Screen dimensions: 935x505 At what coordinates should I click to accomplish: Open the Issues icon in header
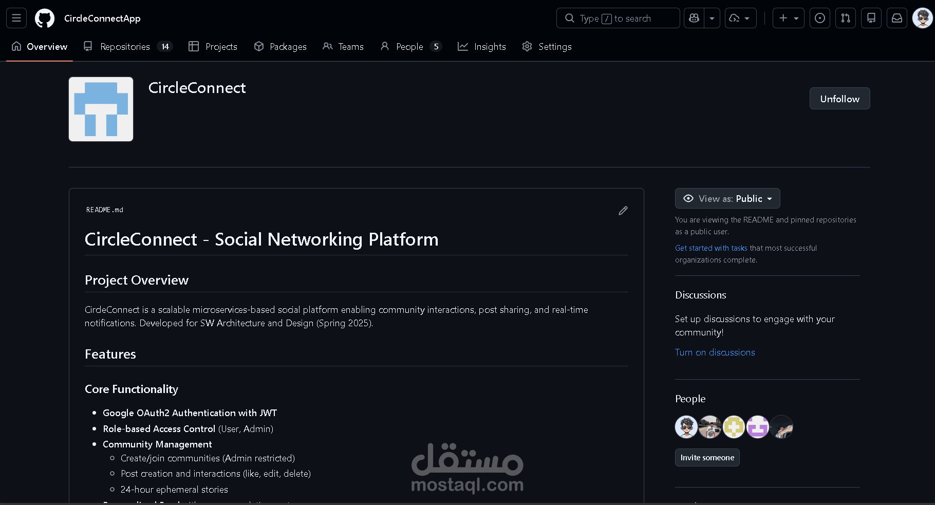820,18
